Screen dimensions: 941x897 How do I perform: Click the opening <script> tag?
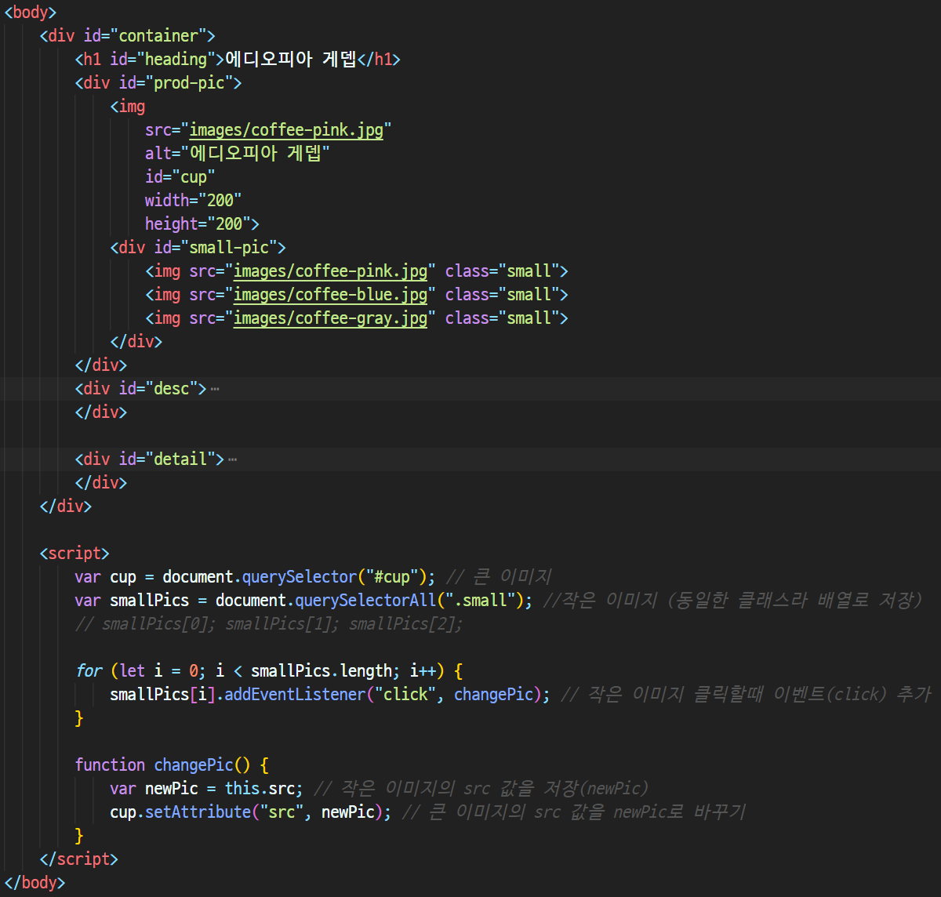74,554
